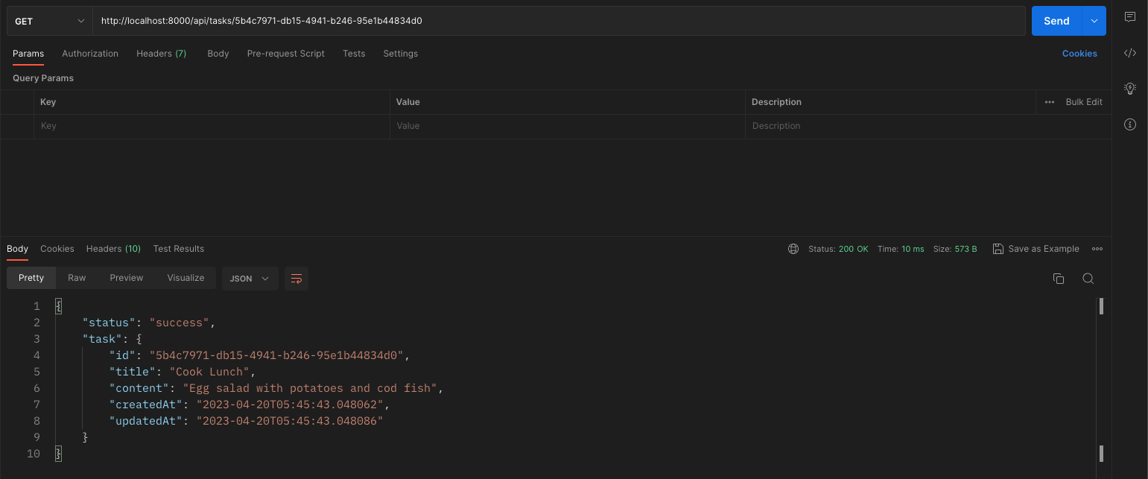1148x479 pixels.
Task: Select the Pretty view mode
Action: [31, 278]
